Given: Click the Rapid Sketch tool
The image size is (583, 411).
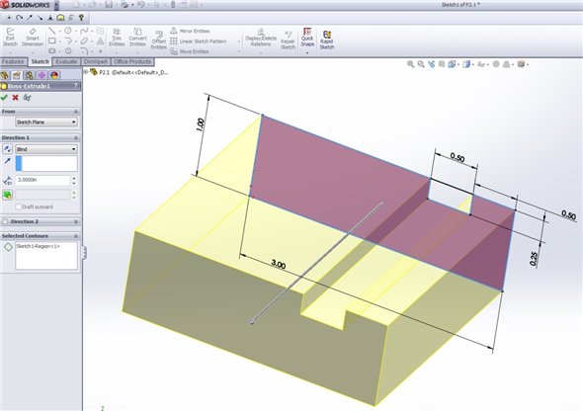Looking at the screenshot, I should tap(327, 41).
